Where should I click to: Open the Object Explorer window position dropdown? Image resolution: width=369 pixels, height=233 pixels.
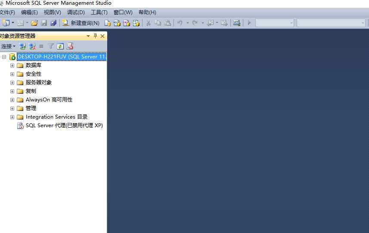pos(88,36)
